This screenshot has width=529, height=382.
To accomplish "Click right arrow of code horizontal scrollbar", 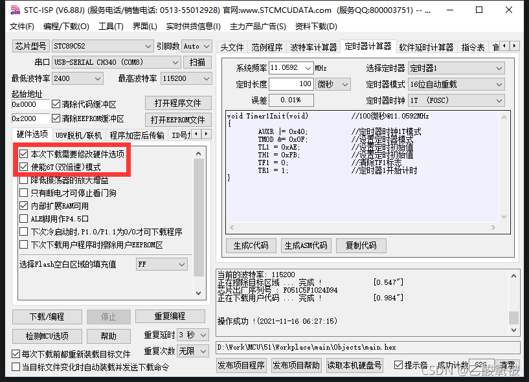I will pos(493,227).
